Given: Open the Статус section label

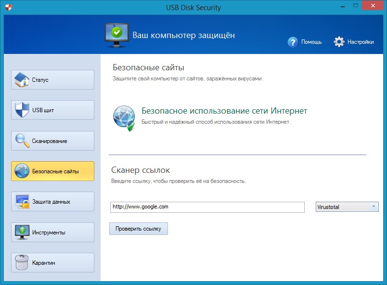Looking at the screenshot, I should tap(40, 80).
